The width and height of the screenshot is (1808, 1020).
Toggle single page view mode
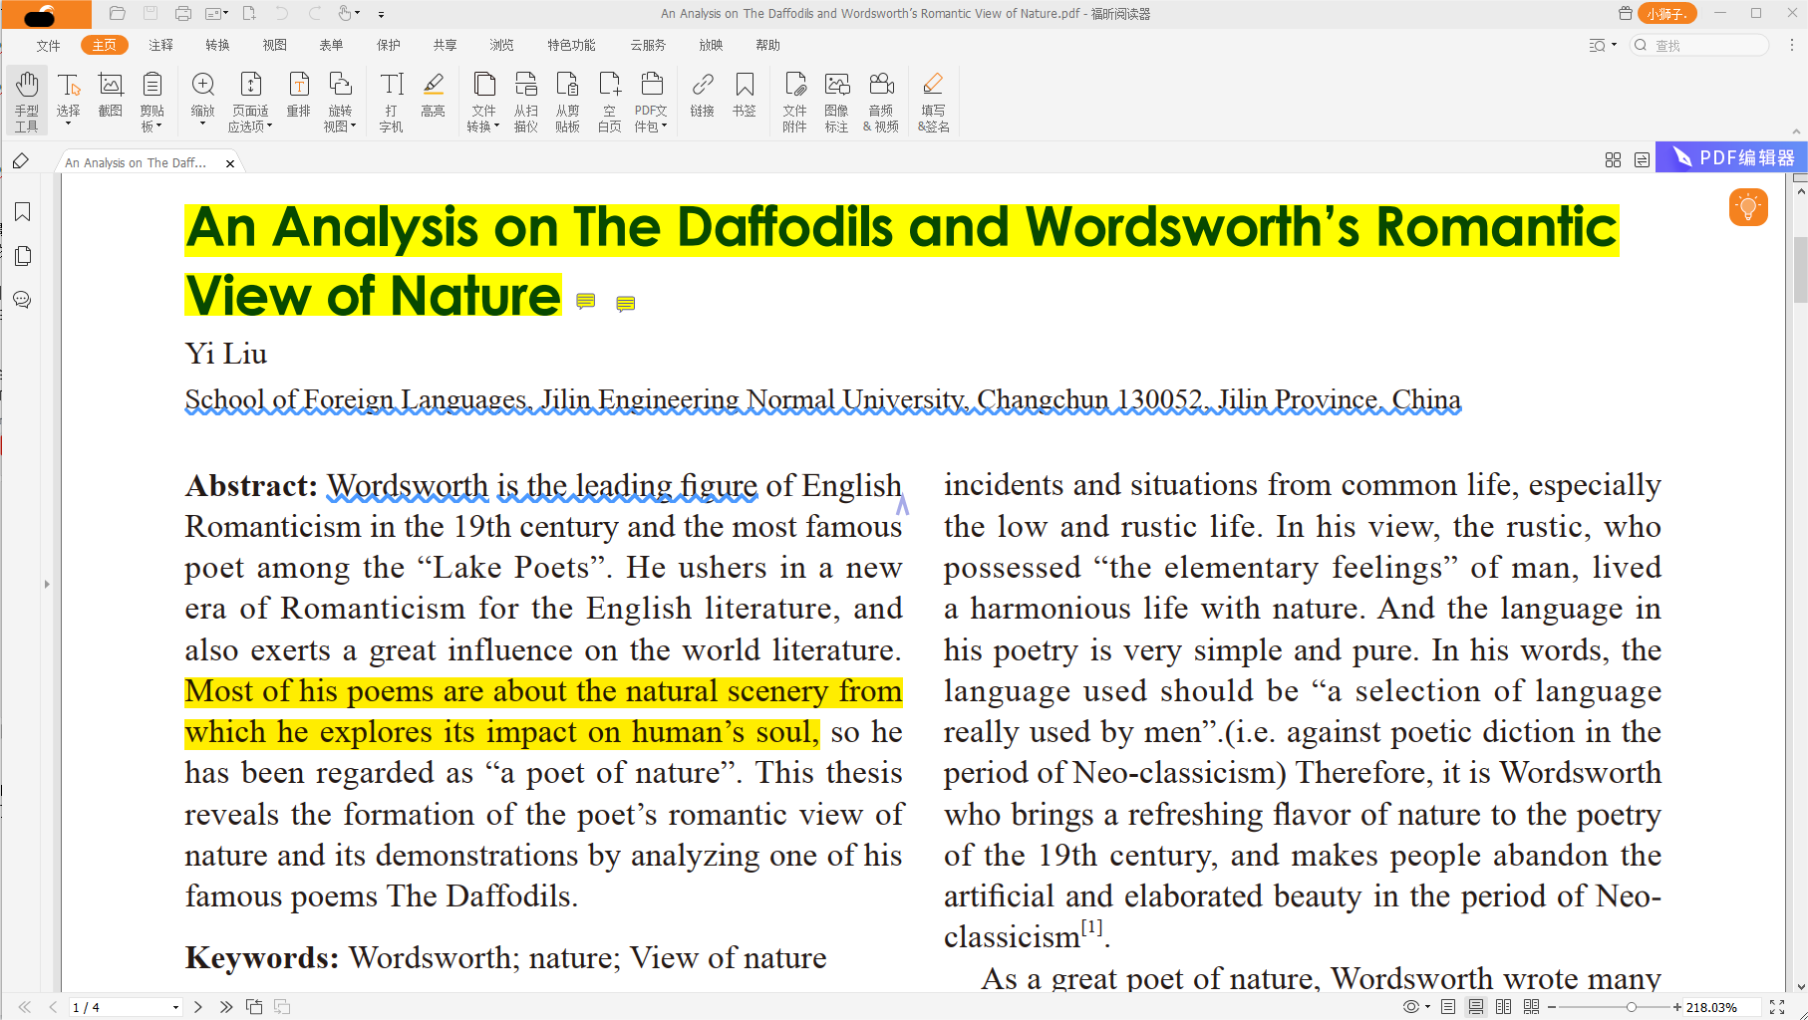point(1448,1007)
